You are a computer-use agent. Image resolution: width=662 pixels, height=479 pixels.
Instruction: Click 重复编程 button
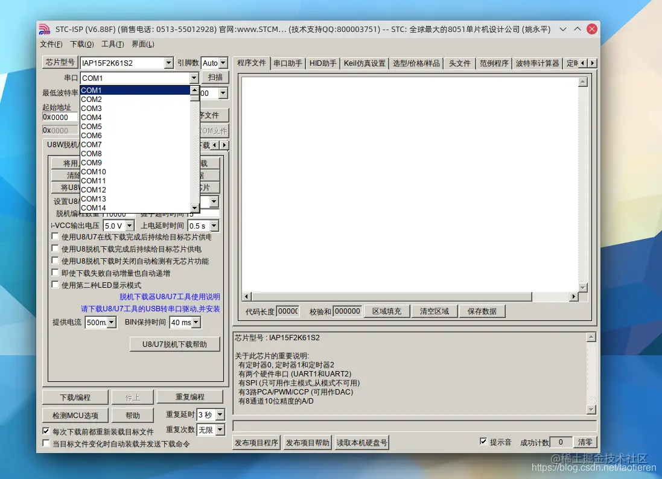[x=190, y=397]
